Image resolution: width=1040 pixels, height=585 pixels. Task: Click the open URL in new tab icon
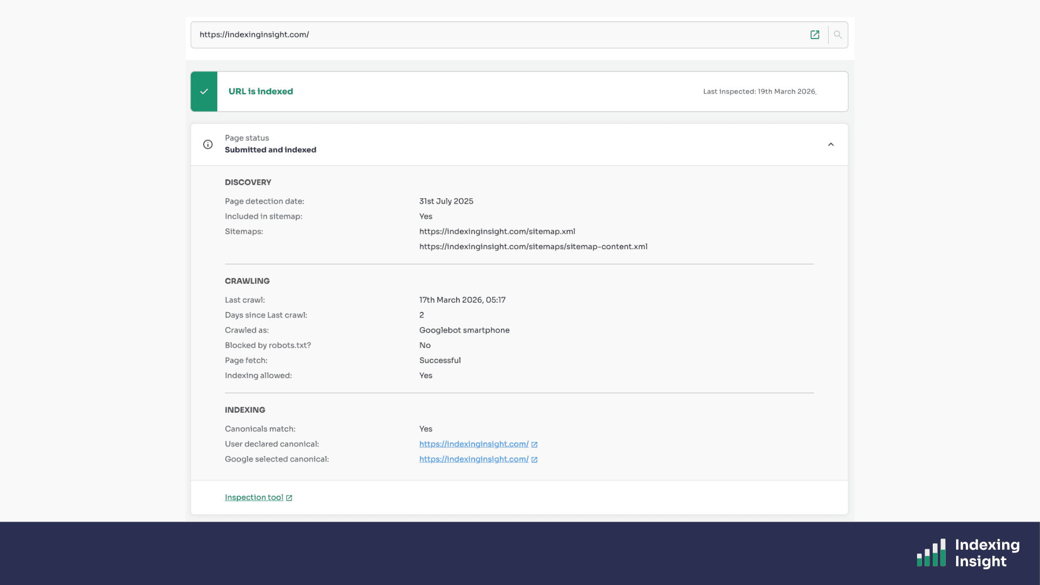point(815,35)
